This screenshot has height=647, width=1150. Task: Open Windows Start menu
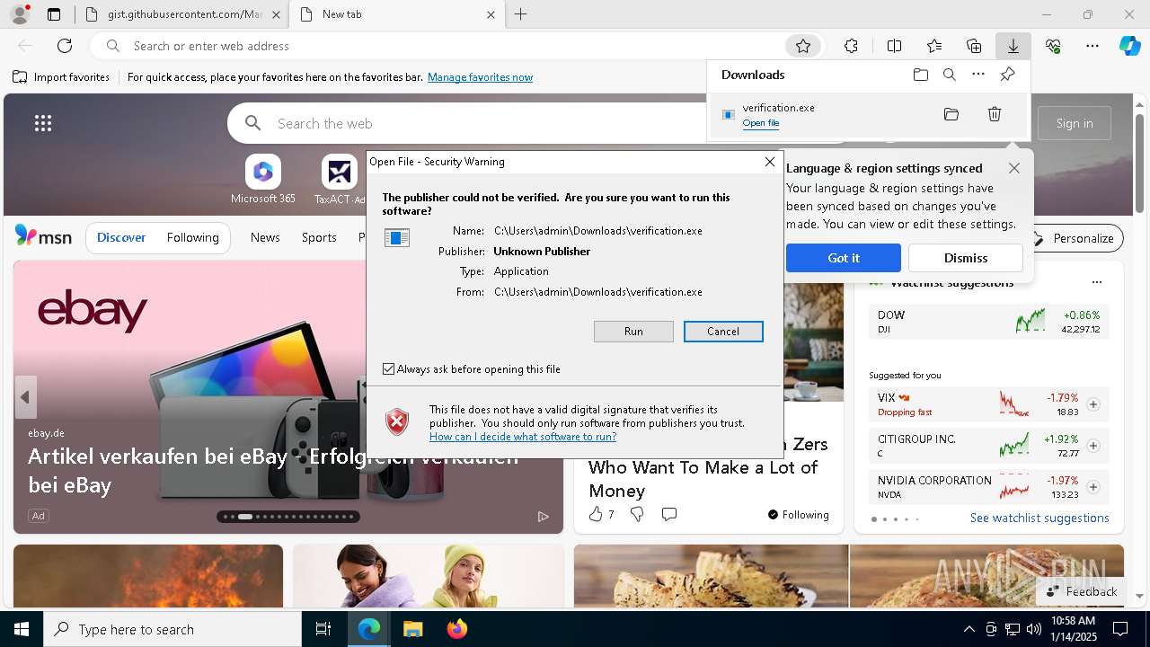22,629
